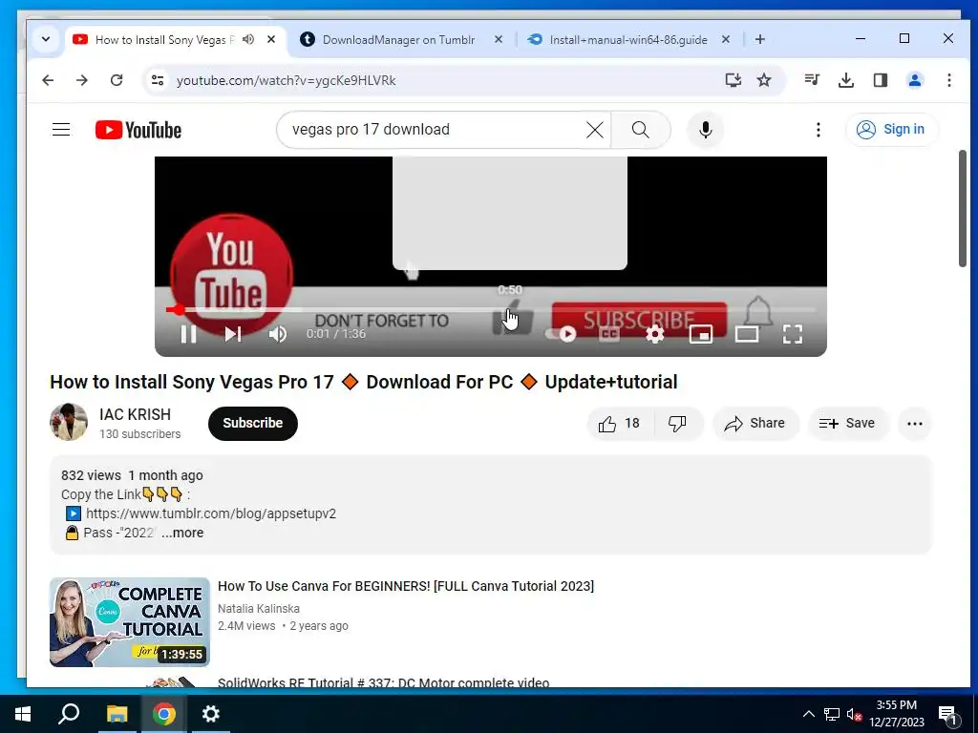
Task: Switch to DownloadManager on Tumblr tab
Action: coord(399,39)
